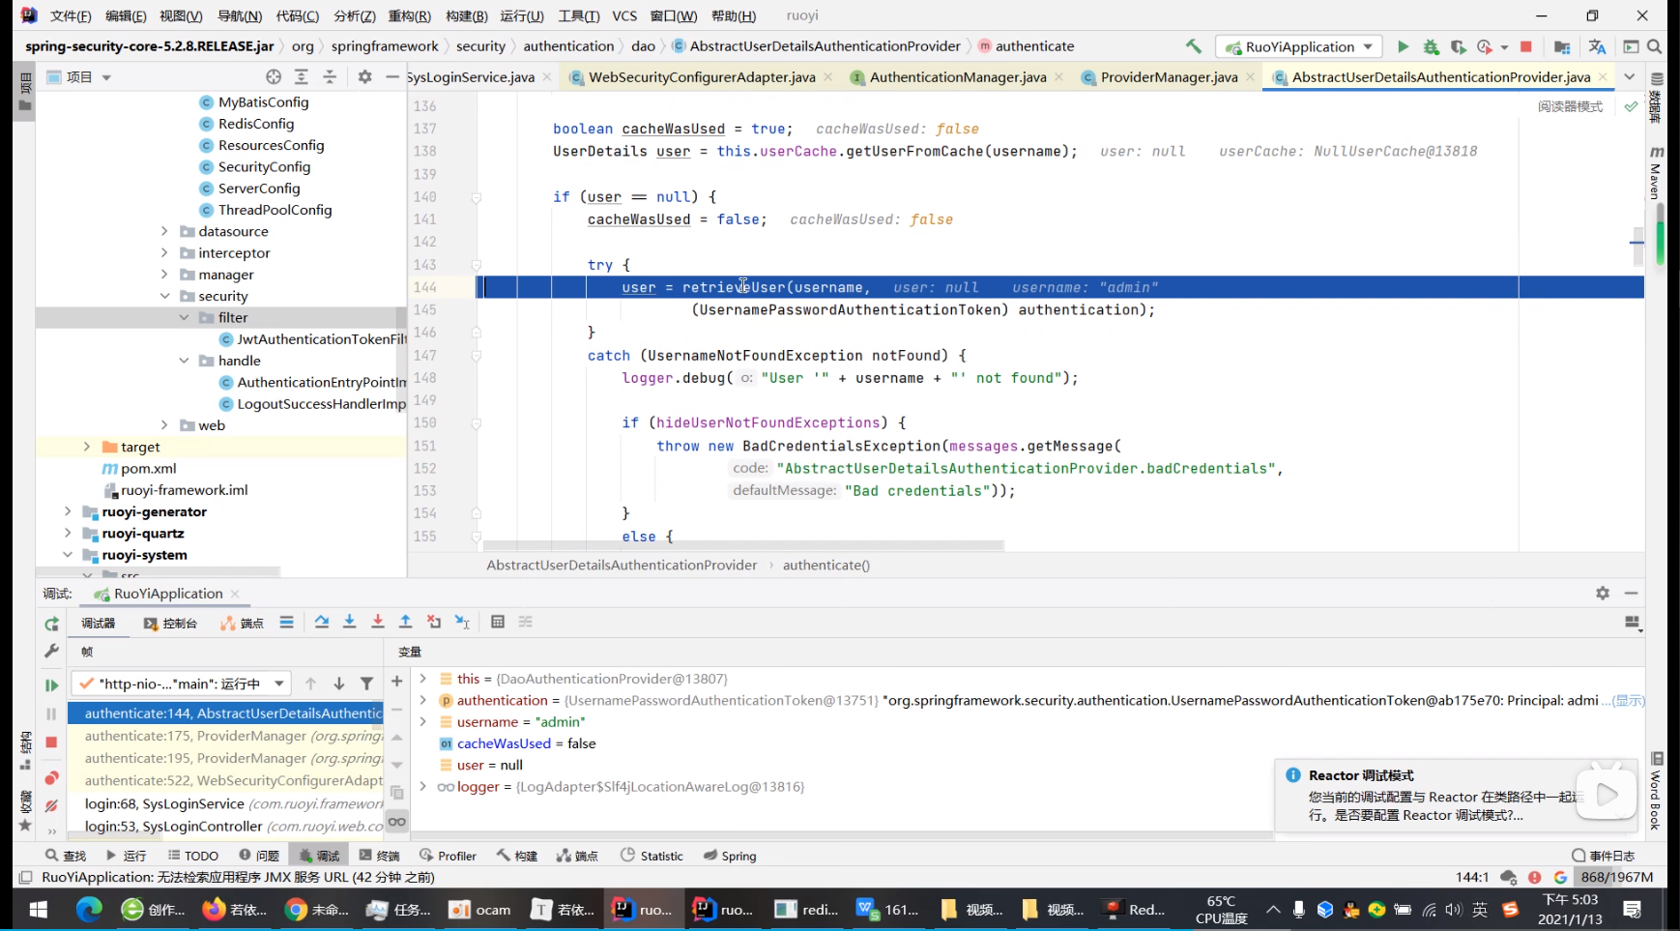Select SecurityConfig class in tree

[x=264, y=166]
